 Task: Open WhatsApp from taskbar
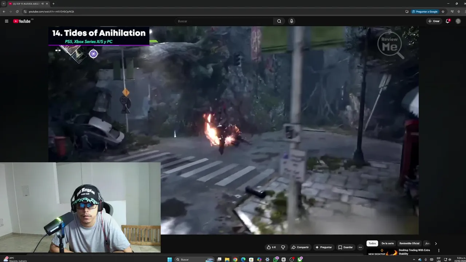click(276, 259)
